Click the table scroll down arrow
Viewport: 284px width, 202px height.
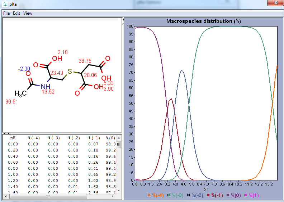coord(119,191)
